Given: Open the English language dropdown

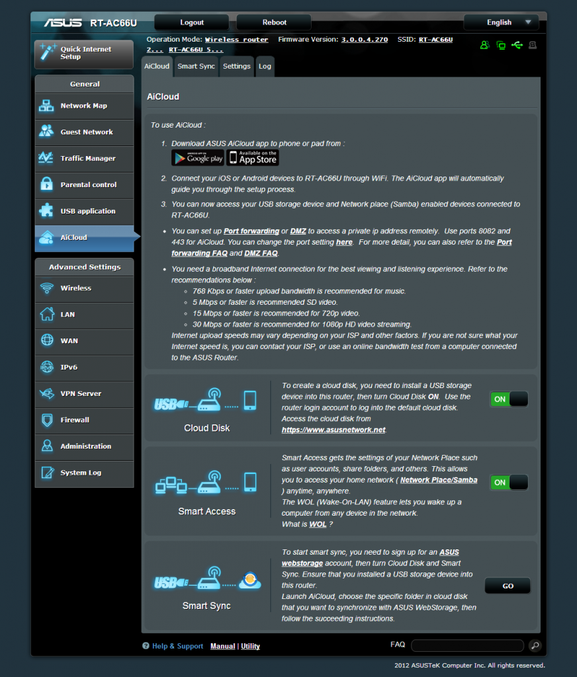Looking at the screenshot, I should pos(502,22).
